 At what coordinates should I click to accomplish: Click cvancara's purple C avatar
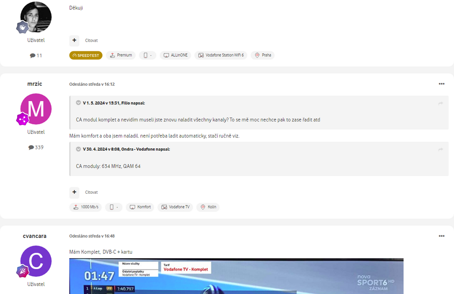pos(36,261)
